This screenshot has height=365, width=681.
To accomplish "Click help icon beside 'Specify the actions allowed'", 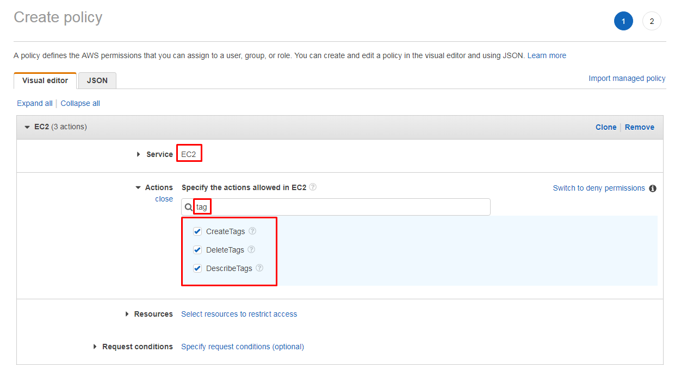I will (313, 187).
